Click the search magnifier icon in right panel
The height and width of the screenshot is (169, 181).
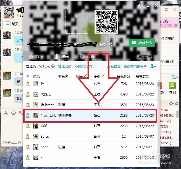point(176,104)
